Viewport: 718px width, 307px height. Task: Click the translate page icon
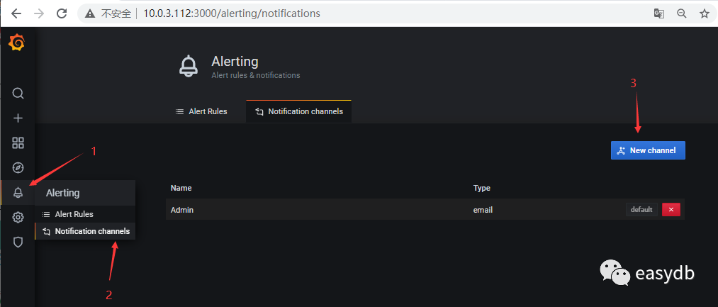tap(659, 13)
